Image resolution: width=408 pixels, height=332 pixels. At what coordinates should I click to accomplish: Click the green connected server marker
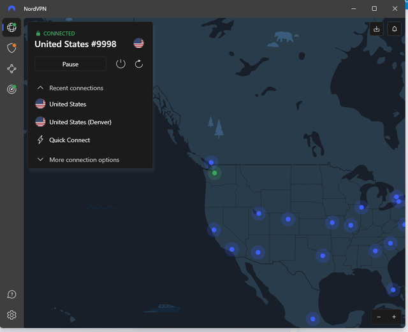(x=214, y=173)
